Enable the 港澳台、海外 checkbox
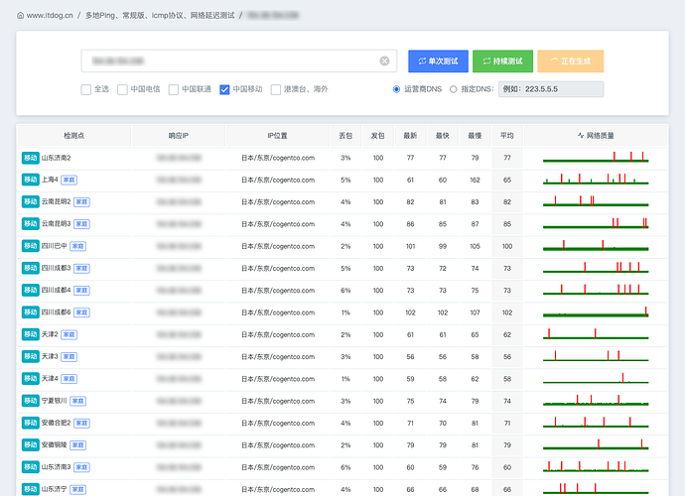 click(276, 89)
